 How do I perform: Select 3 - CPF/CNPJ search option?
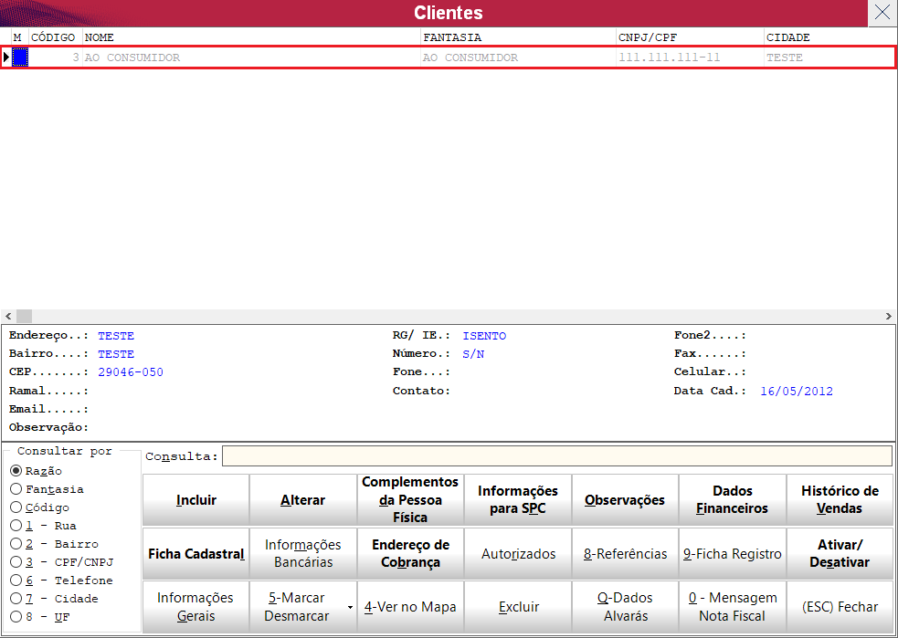pyautogui.click(x=62, y=562)
